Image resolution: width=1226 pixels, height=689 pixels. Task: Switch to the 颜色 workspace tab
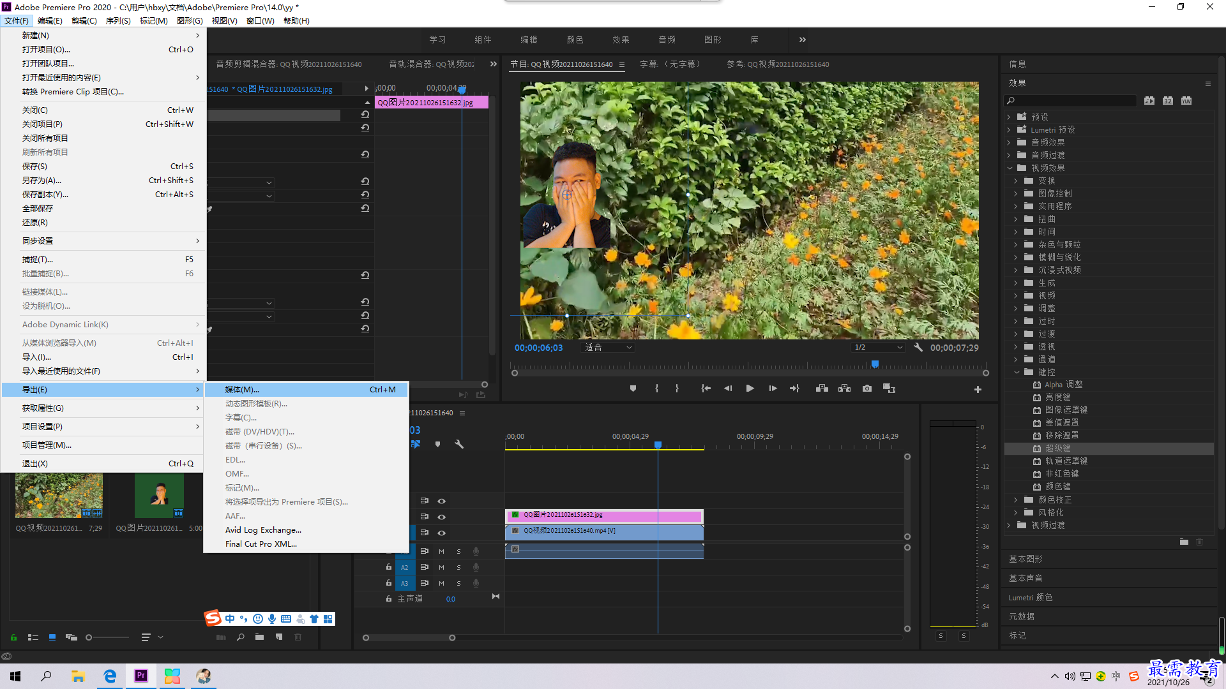(x=575, y=40)
